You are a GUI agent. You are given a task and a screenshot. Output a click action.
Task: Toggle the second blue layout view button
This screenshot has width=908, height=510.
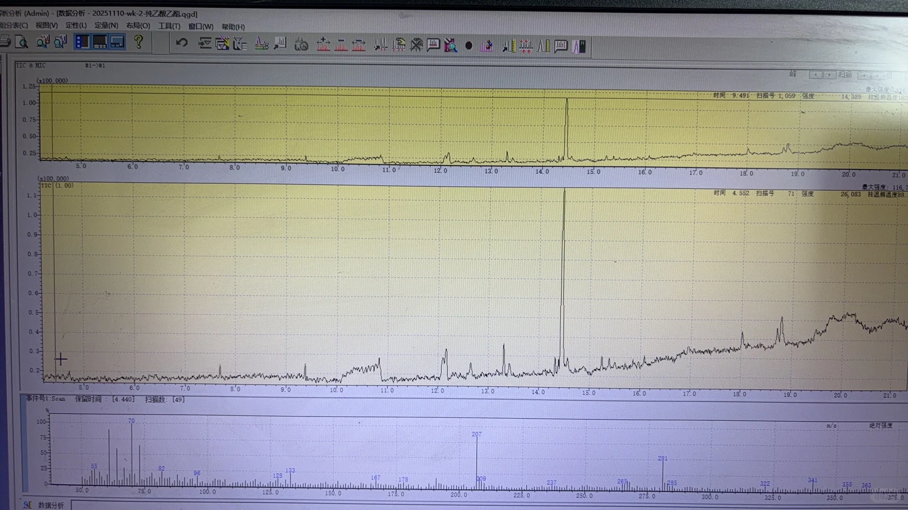100,42
